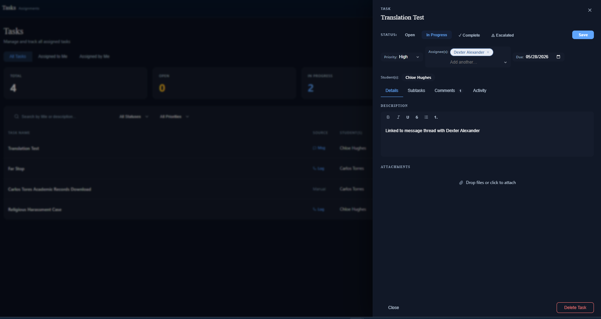Toggle bold formatting in description toolbar
This screenshot has width=601, height=319.
coord(388,117)
